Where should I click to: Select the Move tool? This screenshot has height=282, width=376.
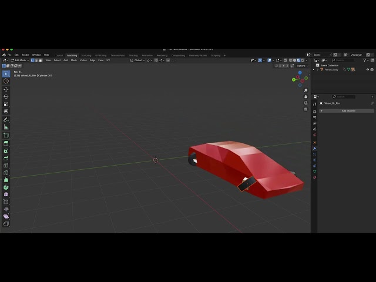[x=6, y=89]
